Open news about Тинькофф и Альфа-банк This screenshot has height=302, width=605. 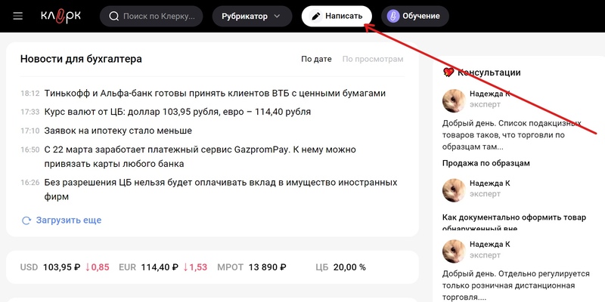tap(215, 94)
